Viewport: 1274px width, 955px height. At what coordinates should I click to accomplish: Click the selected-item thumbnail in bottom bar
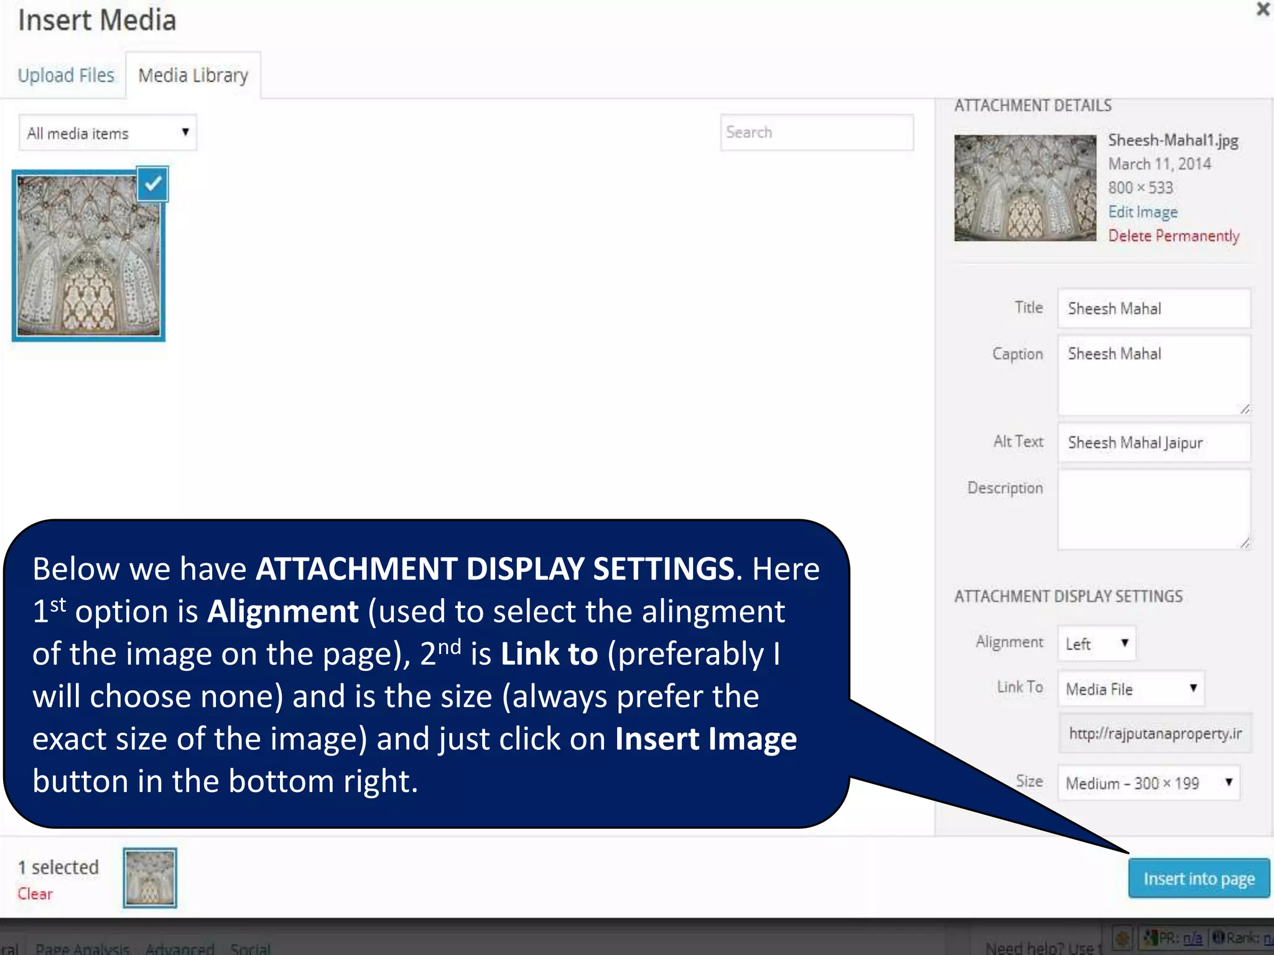pos(150,878)
